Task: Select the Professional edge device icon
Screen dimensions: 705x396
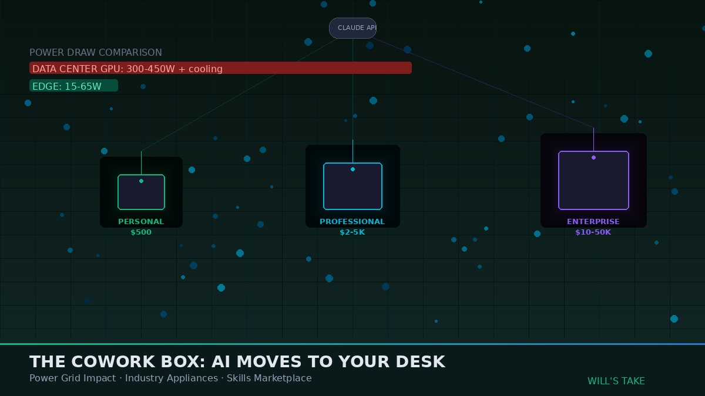Action: [352, 185]
